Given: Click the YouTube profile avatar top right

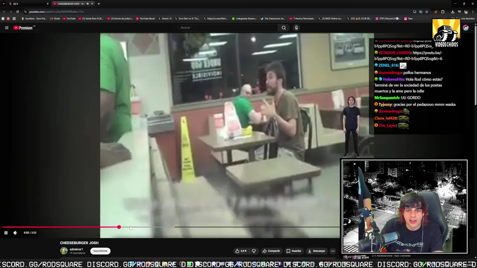Looking at the screenshot, I should (465, 28).
